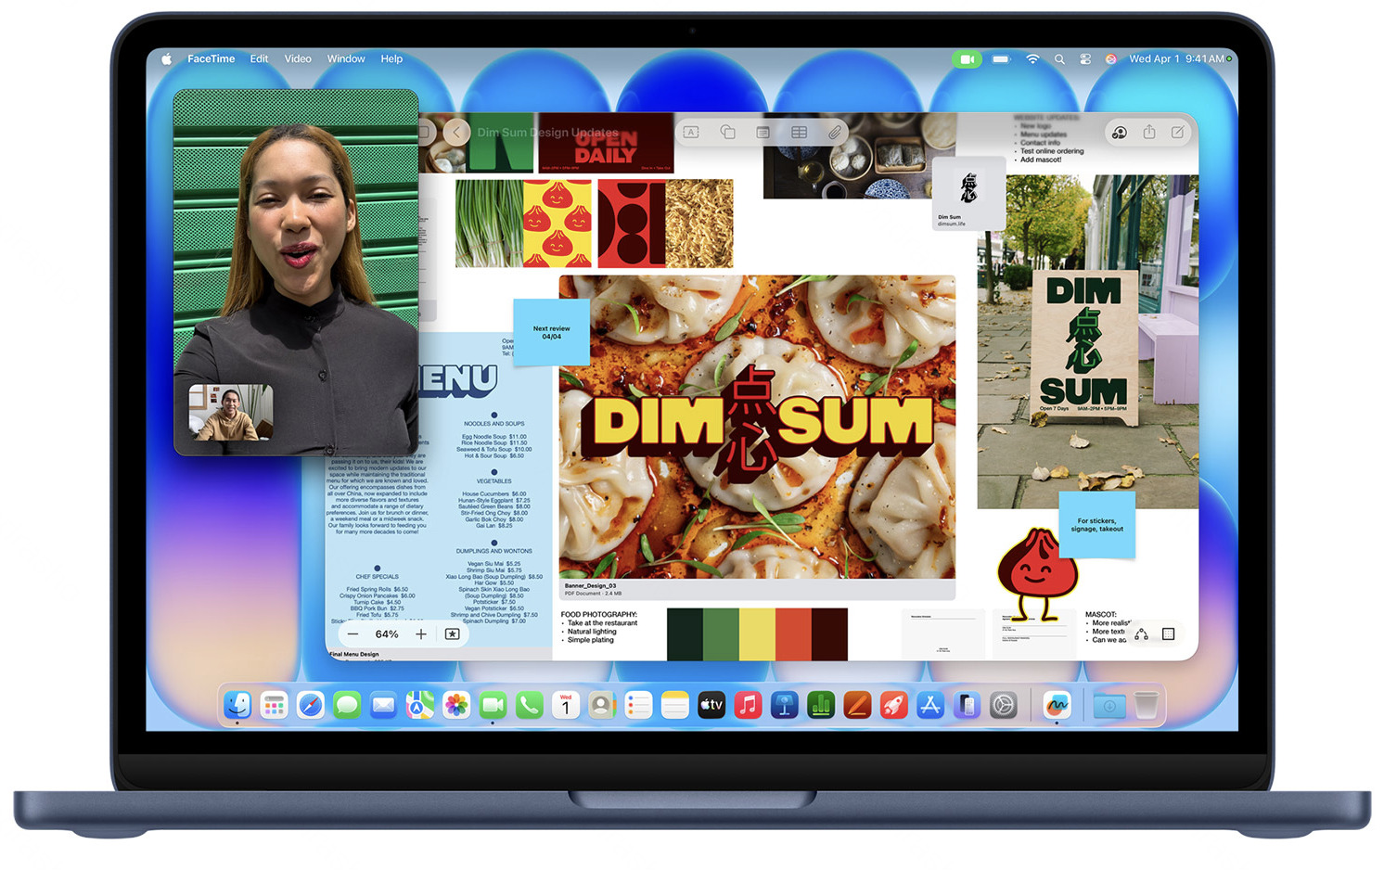Go back using the board chevron
Viewport: 1384px width, 870px height.
455,133
